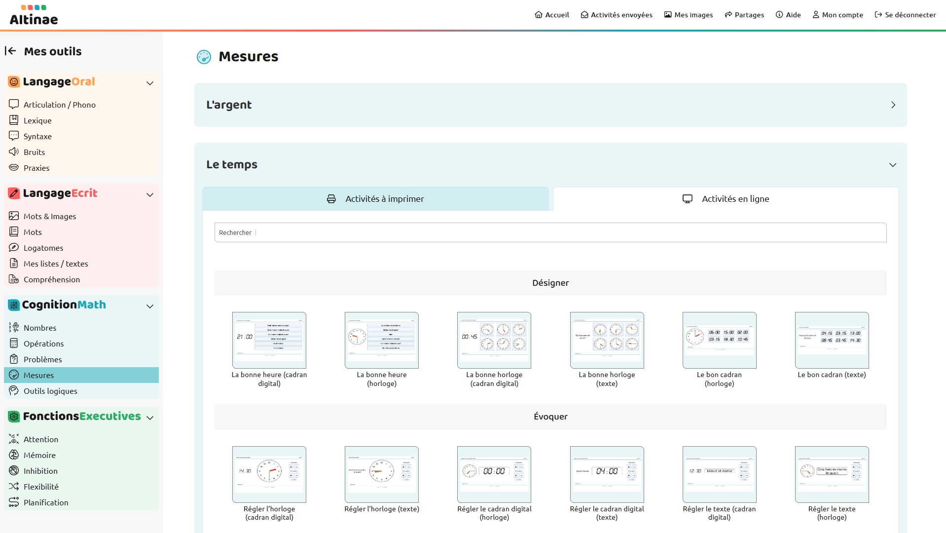This screenshot has width=946, height=533.
Task: Open the Mots & Images tool
Action: [x=49, y=216]
